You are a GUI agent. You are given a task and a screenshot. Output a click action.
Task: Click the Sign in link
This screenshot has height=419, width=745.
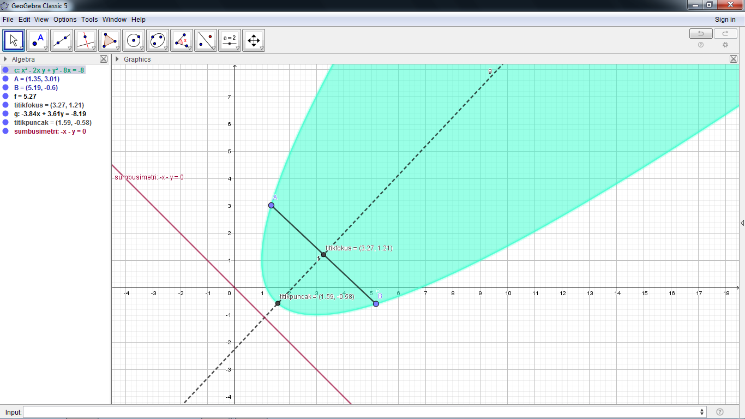tap(725, 19)
